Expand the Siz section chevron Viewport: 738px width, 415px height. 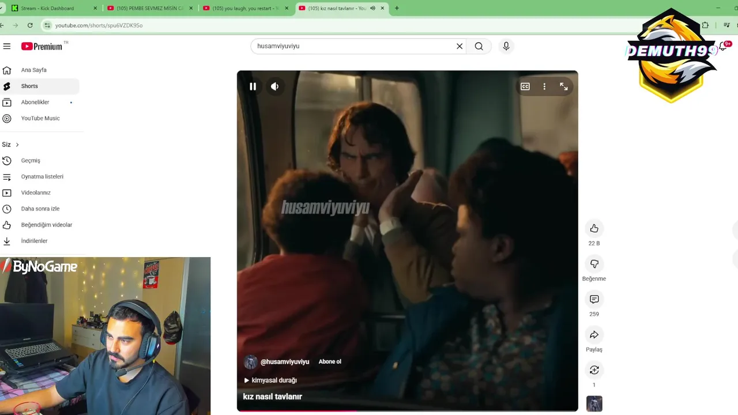tap(17, 145)
